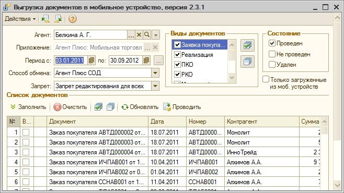Click the Очистить button
The width and height of the screenshot is (344, 193).
70,107
